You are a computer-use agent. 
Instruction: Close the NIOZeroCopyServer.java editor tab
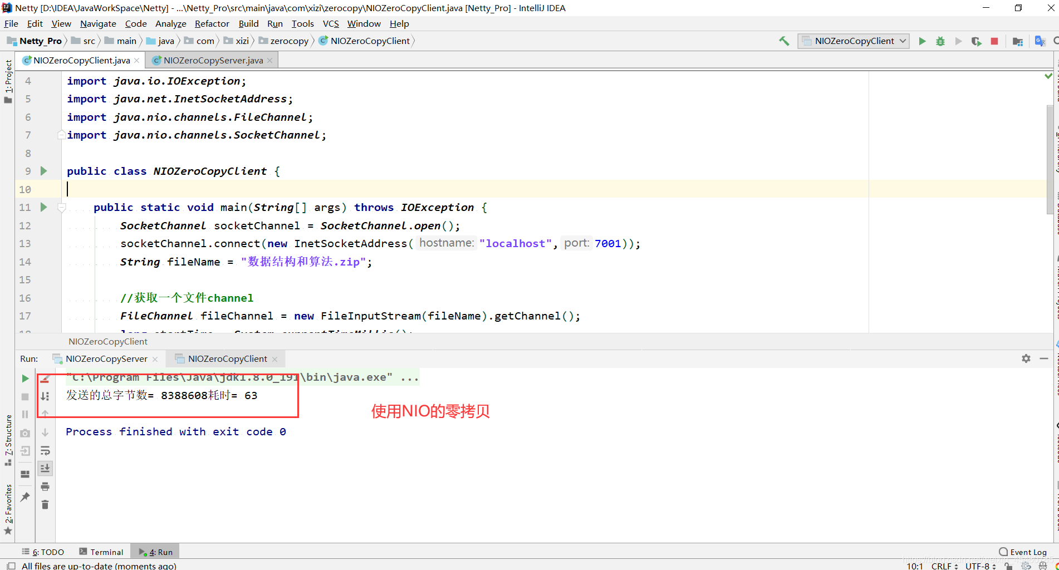pyautogui.click(x=270, y=60)
